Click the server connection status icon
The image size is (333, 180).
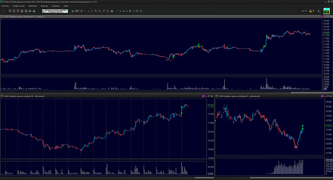[319, 11]
